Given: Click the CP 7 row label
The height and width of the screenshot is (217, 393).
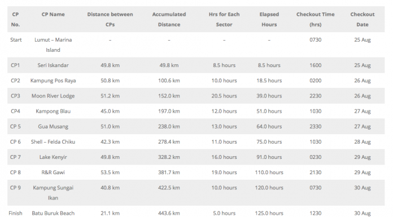Looking at the screenshot, I should [x=15, y=157].
